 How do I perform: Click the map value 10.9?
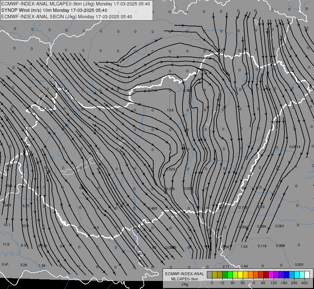25,226
